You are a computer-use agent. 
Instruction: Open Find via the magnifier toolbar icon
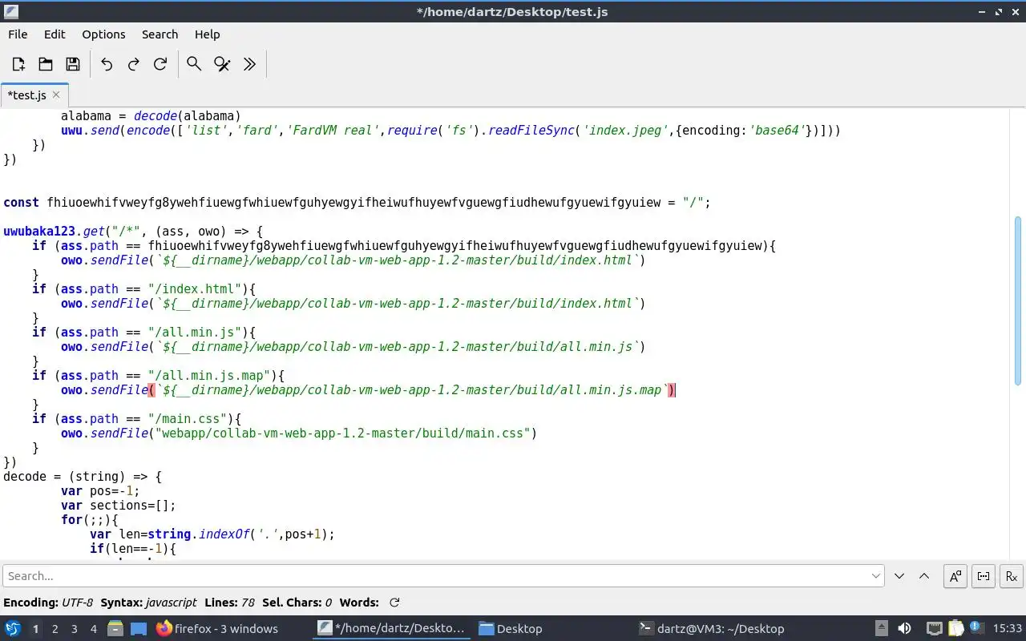click(x=194, y=64)
